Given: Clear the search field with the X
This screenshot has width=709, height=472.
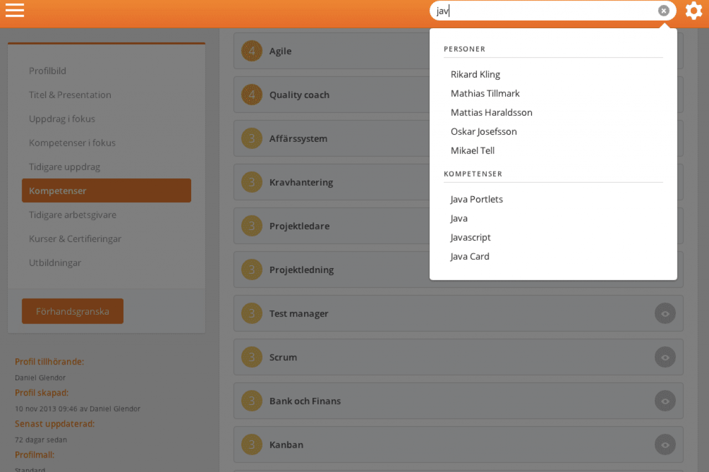Looking at the screenshot, I should tap(664, 11).
